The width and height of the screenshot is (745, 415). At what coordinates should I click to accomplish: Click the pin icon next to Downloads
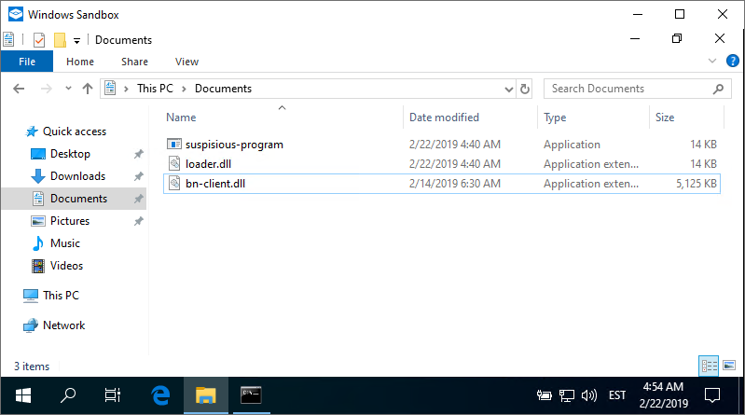(x=138, y=176)
